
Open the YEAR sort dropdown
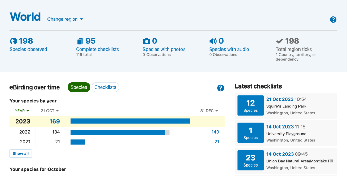tap(22, 111)
